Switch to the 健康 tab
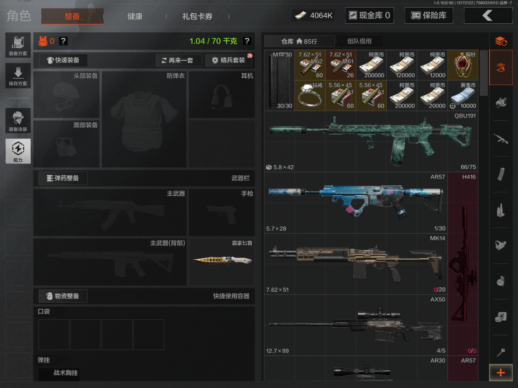Screen dimensions: 518x388 135,16
